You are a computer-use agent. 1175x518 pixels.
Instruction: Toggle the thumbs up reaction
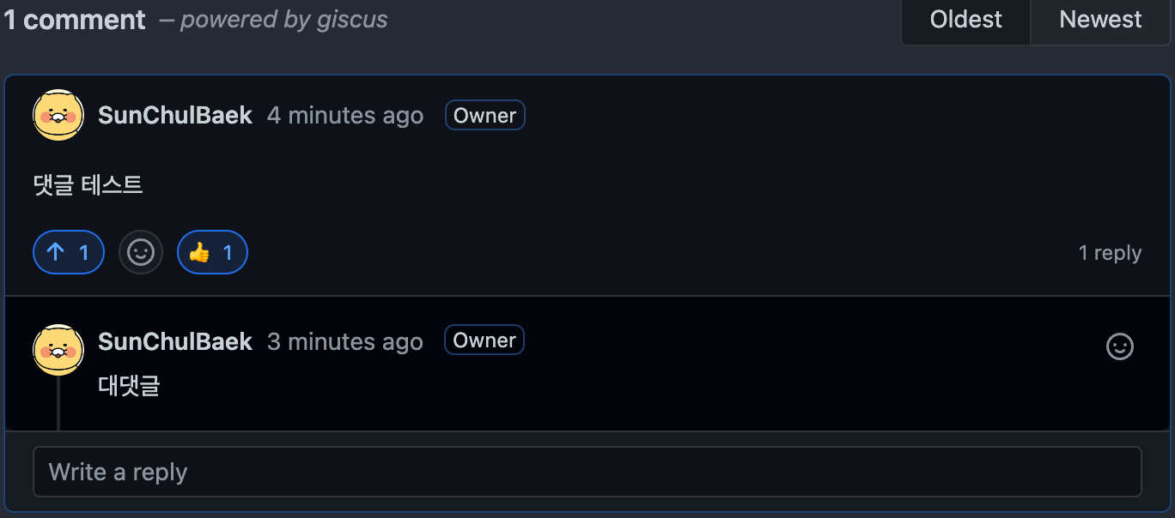212,252
